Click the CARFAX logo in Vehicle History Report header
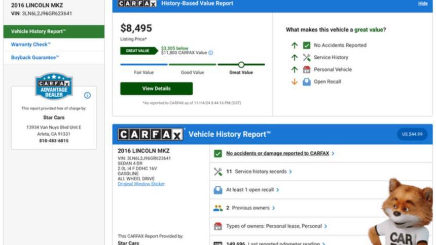Viewport: 436px width, 245px height. (151, 135)
